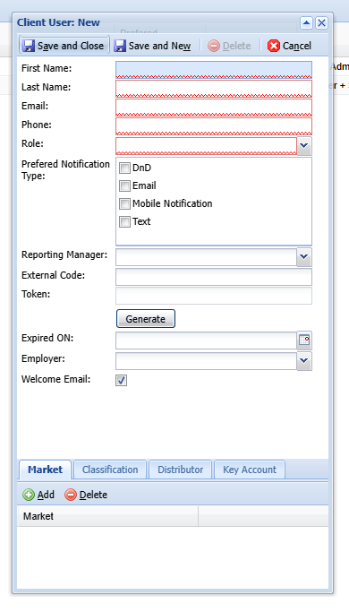Click Save and New button
This screenshot has height=612, width=349.
[152, 46]
